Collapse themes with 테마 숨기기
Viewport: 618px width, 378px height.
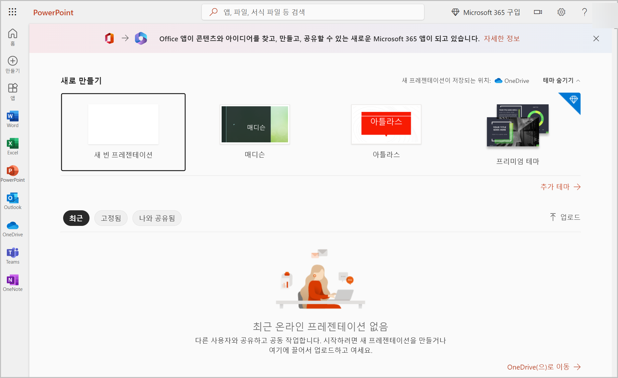(x=561, y=80)
